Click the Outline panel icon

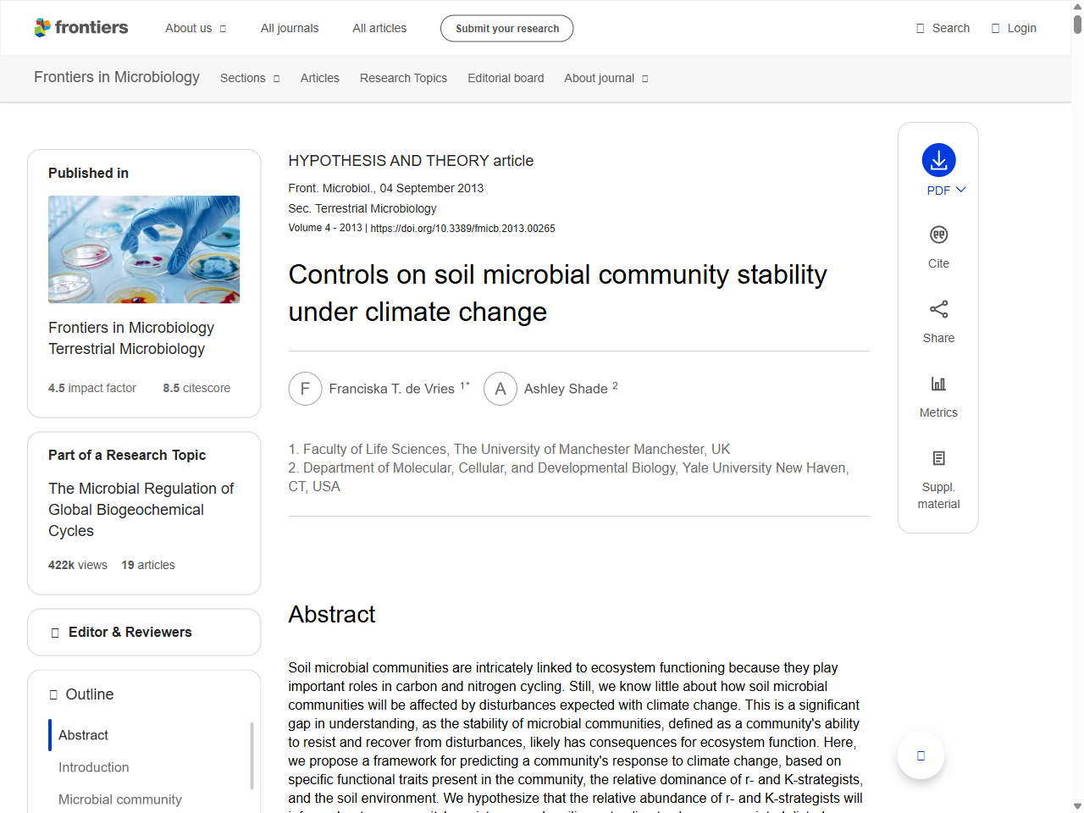click(53, 694)
